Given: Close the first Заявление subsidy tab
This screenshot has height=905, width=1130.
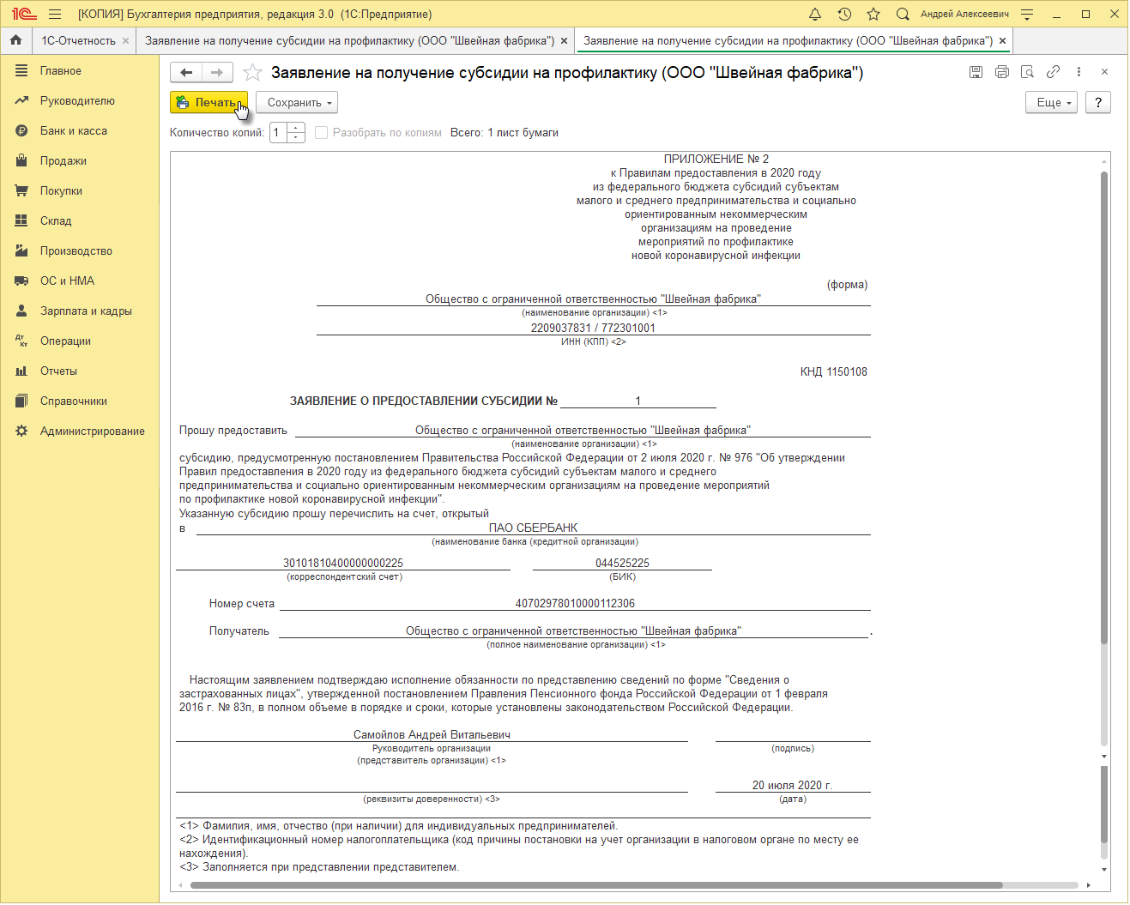Looking at the screenshot, I should point(564,40).
